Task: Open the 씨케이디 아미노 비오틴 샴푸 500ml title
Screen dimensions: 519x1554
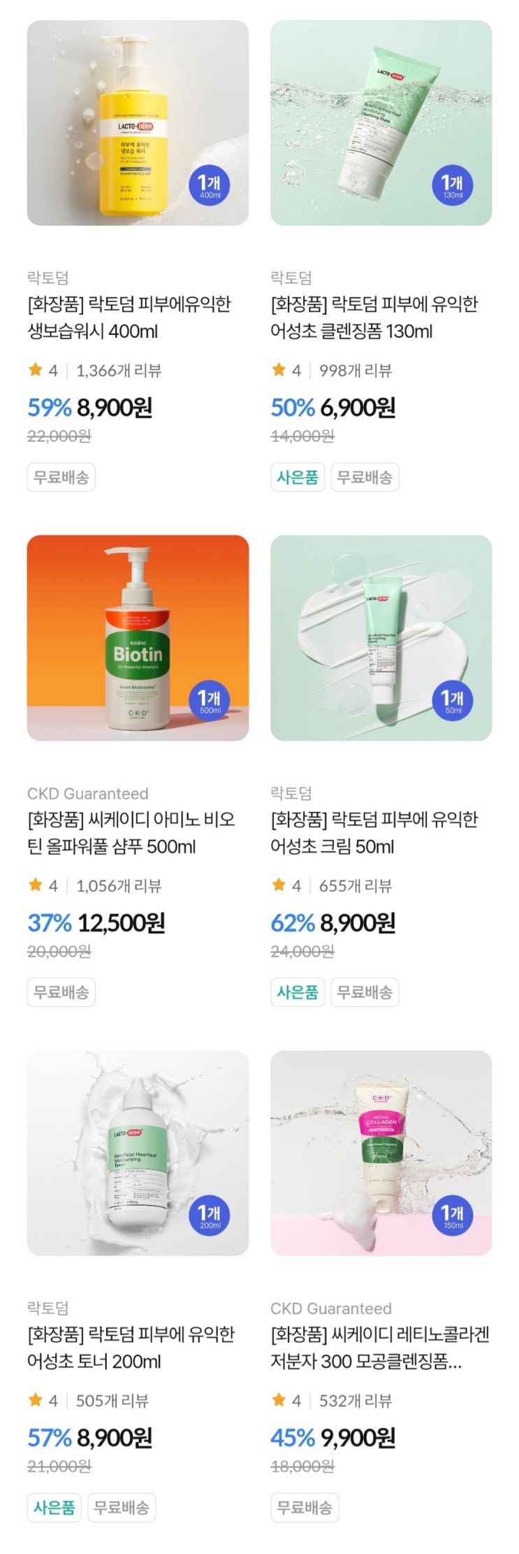Action: (x=131, y=832)
